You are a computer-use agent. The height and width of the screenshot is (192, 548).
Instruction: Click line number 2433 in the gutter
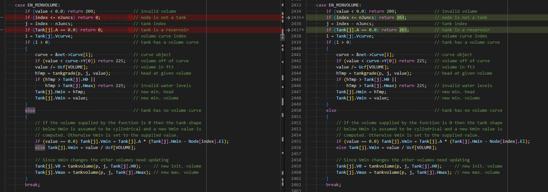coord(296,5)
